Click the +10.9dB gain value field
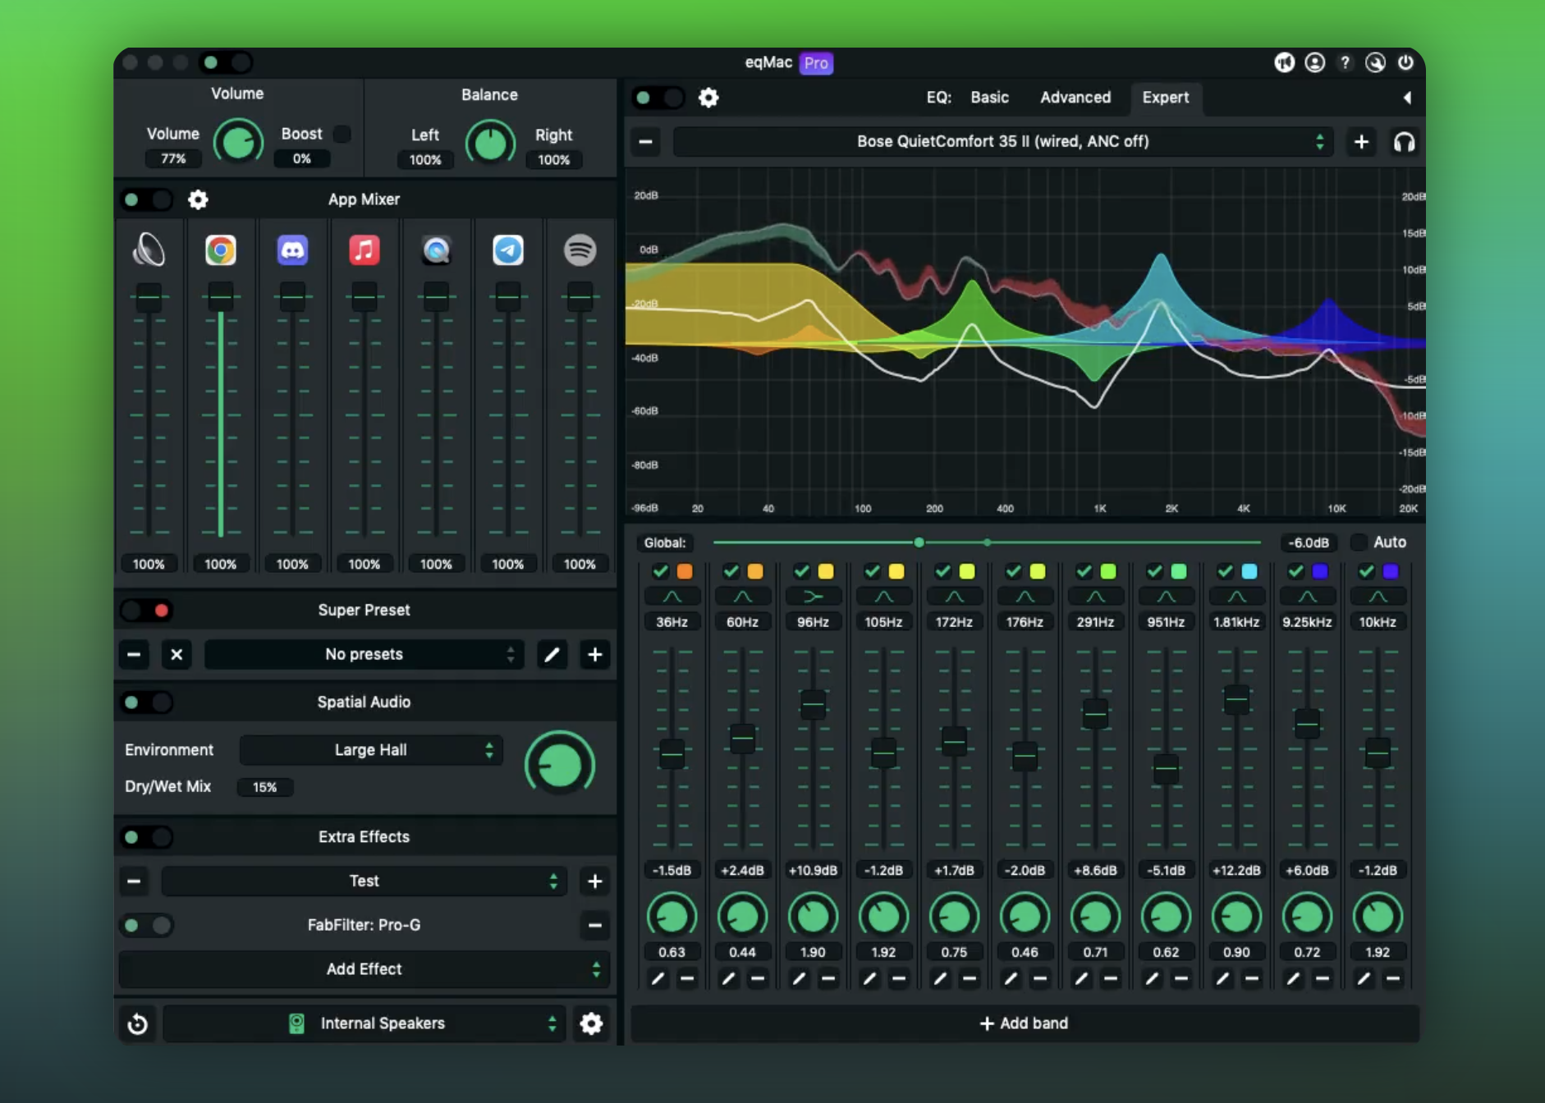 point(813,870)
